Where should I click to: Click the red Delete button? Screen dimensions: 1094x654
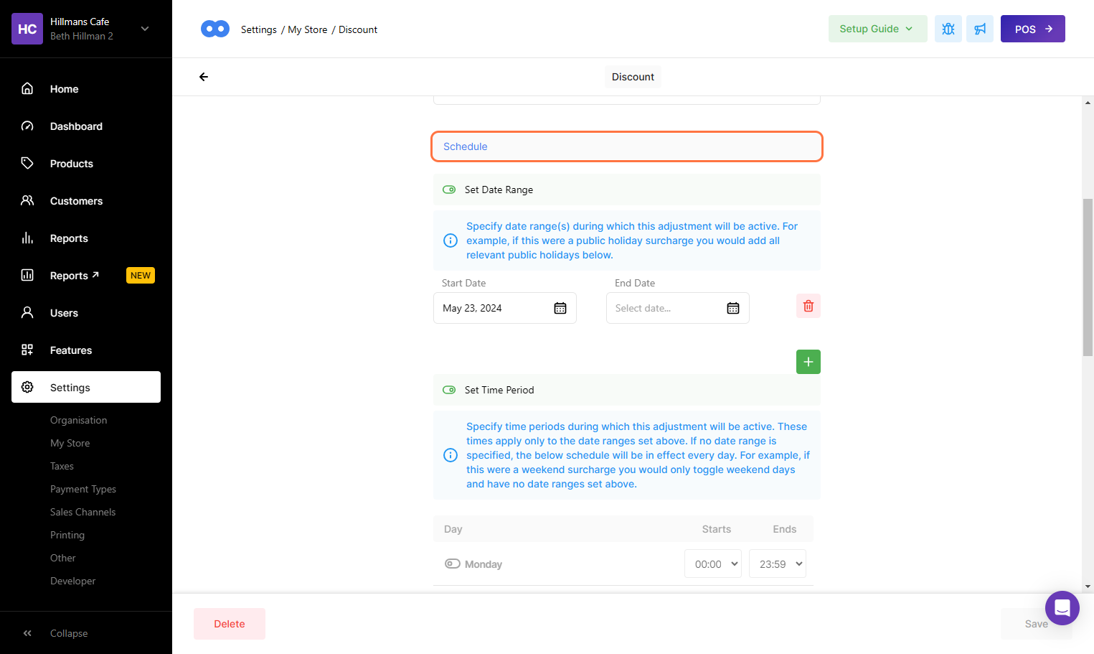229,624
